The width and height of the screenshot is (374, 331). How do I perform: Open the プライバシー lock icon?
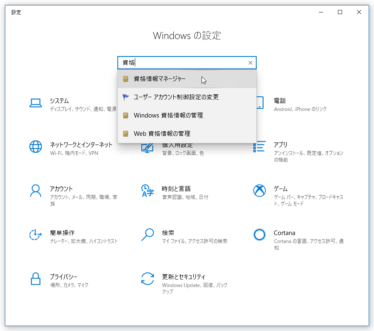36,279
